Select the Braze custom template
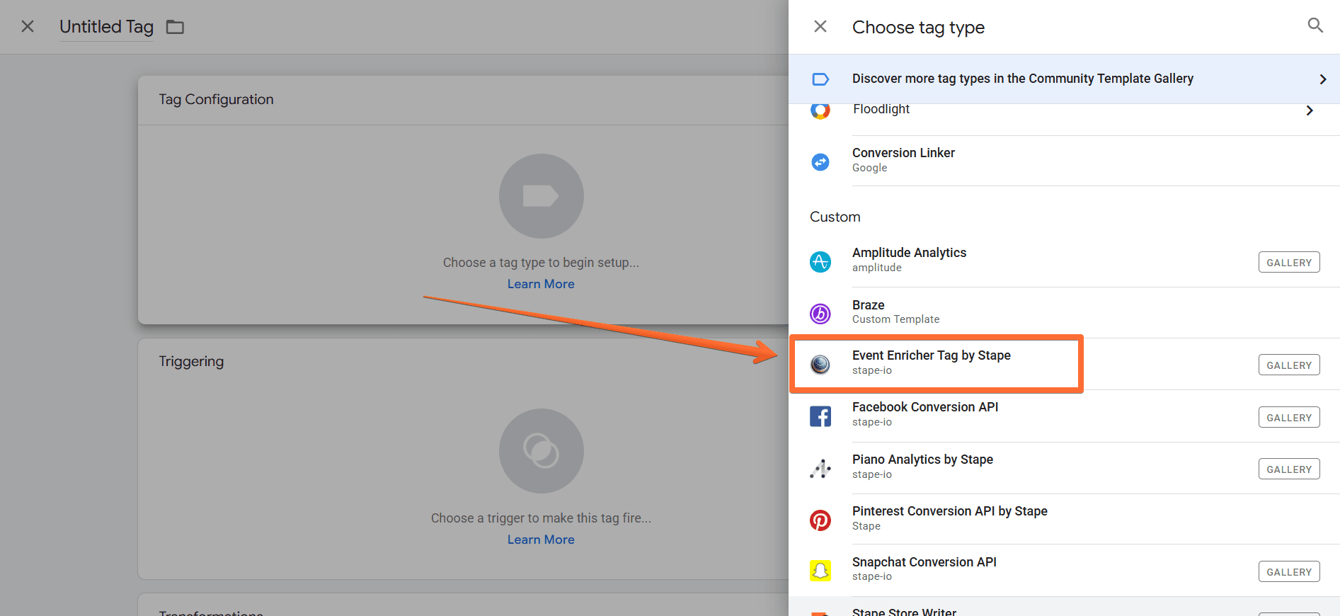Viewport: 1340px width, 616px height. (x=1064, y=312)
